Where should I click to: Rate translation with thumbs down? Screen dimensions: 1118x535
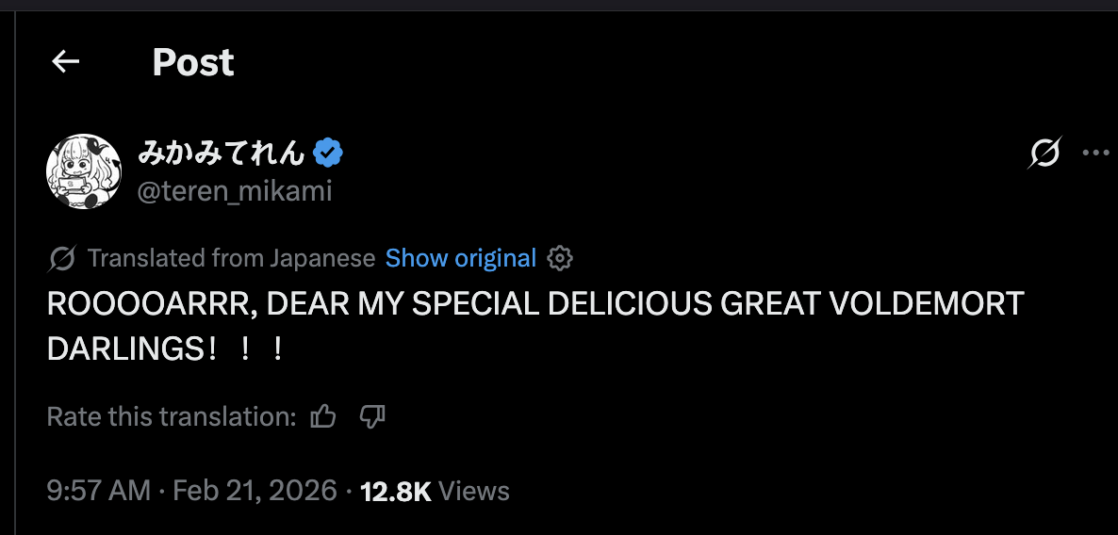click(x=373, y=416)
